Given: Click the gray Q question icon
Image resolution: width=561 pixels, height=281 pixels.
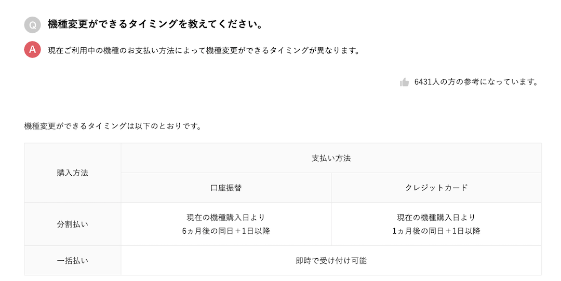Looking at the screenshot, I should pos(32,25).
